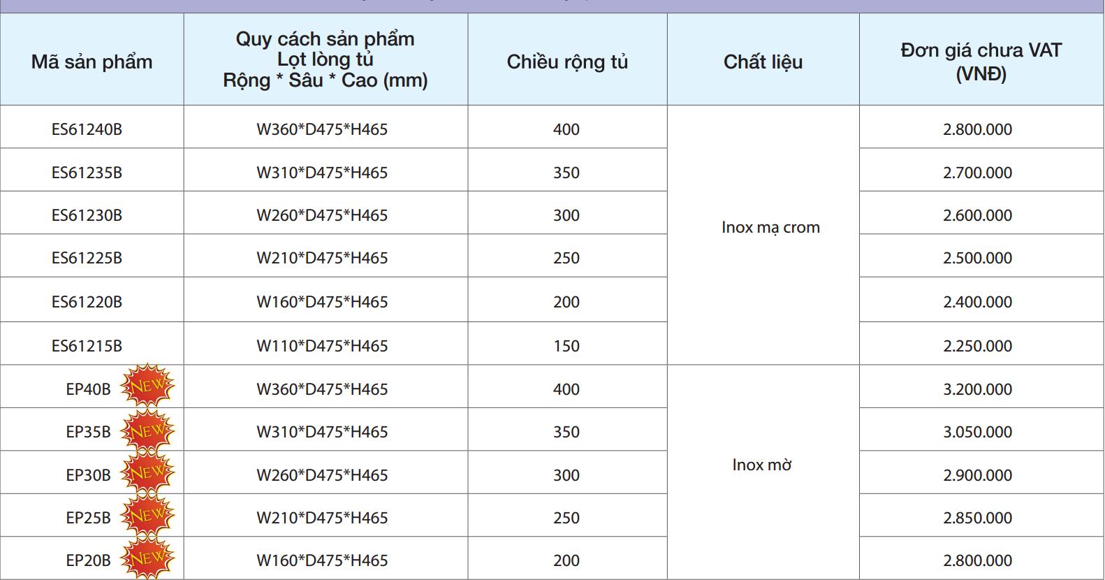Click the Inox mờ material cell
This screenshot has height=580, width=1105.
pyautogui.click(x=763, y=472)
